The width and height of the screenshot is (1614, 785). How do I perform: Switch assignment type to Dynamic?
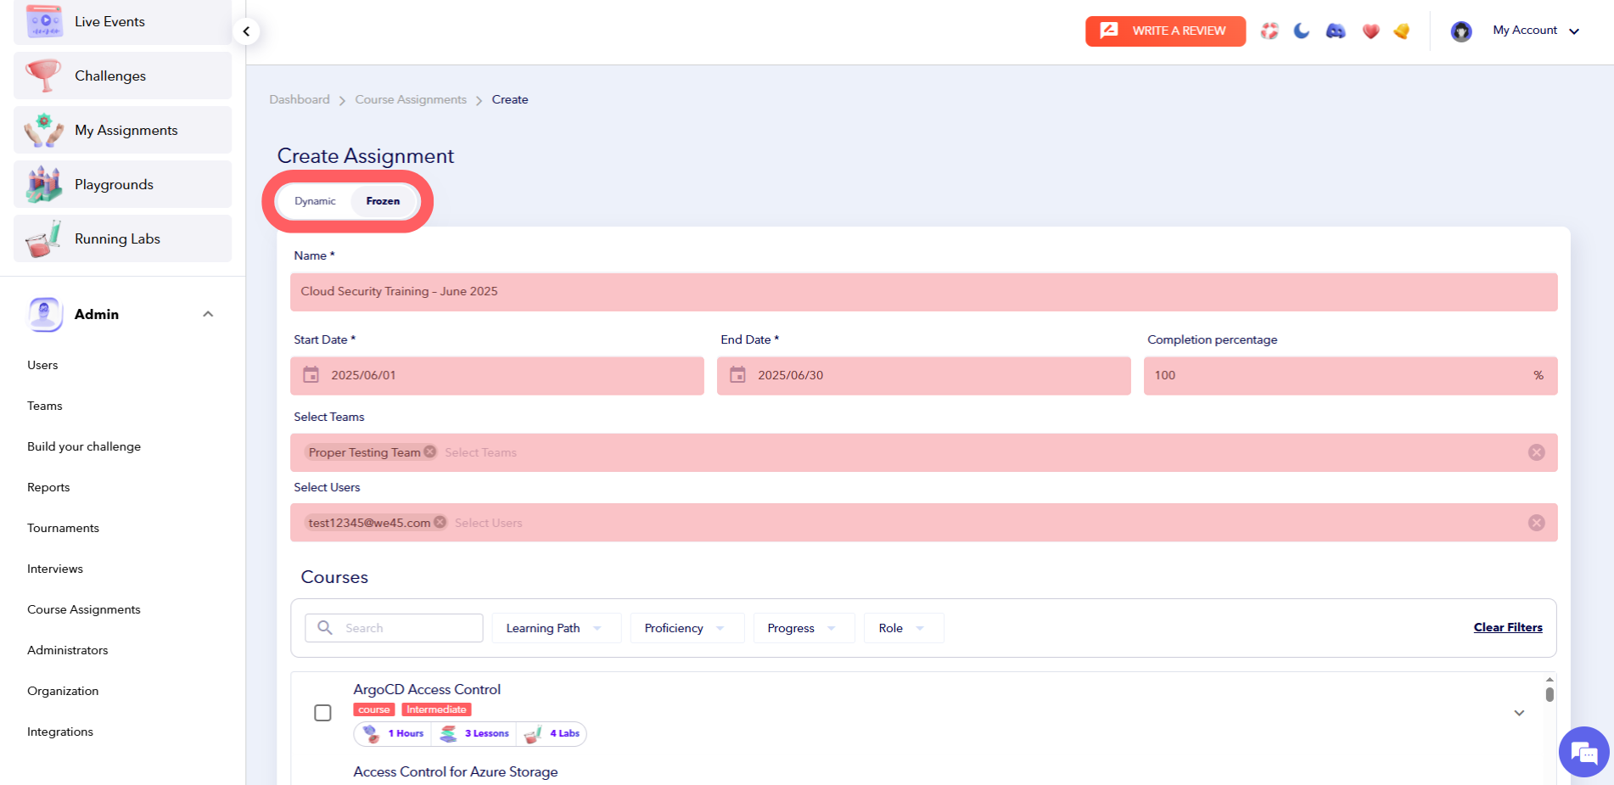pyautogui.click(x=315, y=201)
